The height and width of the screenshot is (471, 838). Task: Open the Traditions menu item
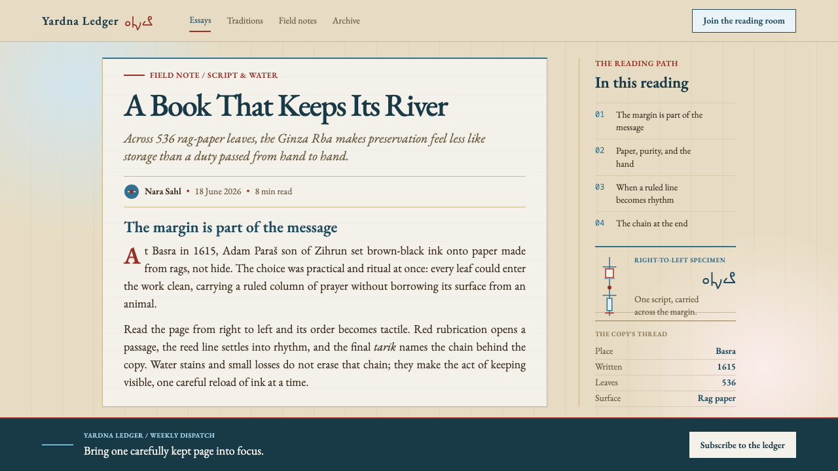point(245,21)
